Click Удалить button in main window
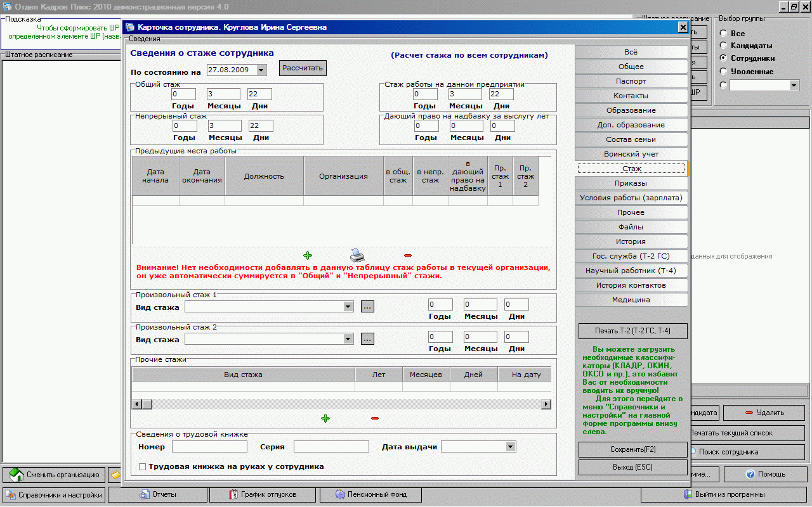812x507 pixels. [x=764, y=413]
